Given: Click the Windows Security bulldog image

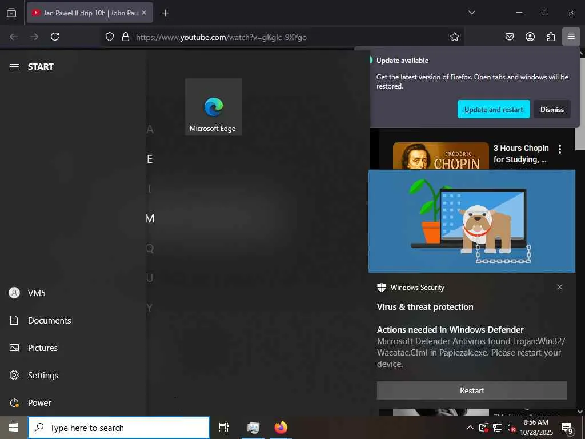Looking at the screenshot, I should coord(471,221).
